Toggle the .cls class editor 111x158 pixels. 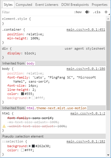tap(97, 12)
